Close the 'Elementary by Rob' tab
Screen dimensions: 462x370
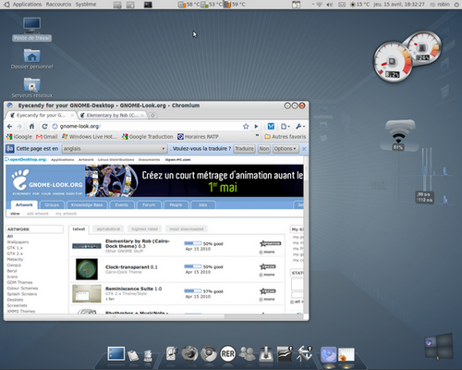click(x=142, y=116)
